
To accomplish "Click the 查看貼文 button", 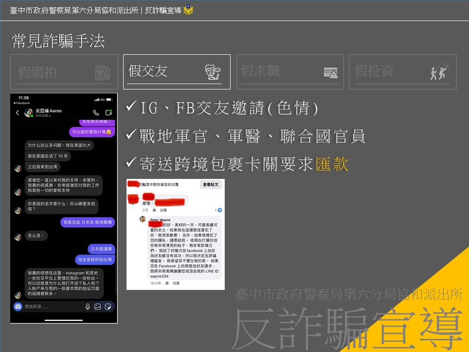I will [x=211, y=184].
